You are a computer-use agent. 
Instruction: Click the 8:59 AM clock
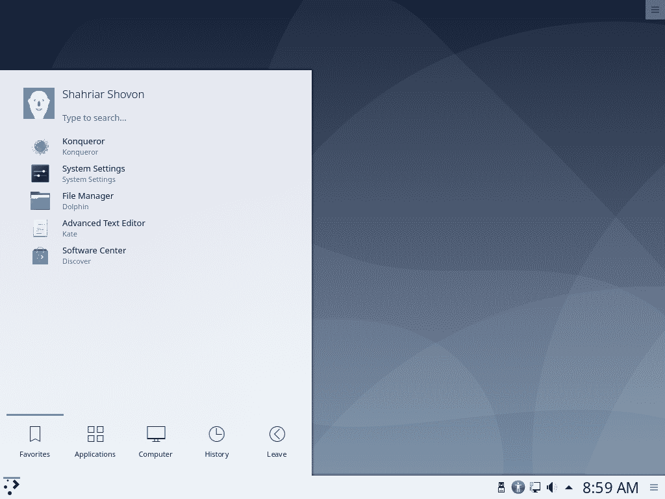tap(610, 487)
